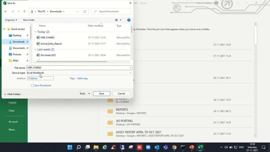Screen dimensions: 270x152
Task: Open Zoom from the taskbar
Action: coord(148,147)
